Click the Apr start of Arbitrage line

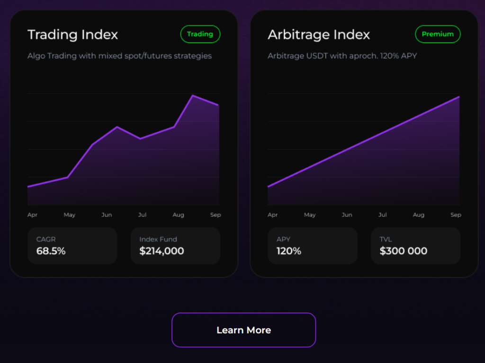pyautogui.click(x=269, y=186)
